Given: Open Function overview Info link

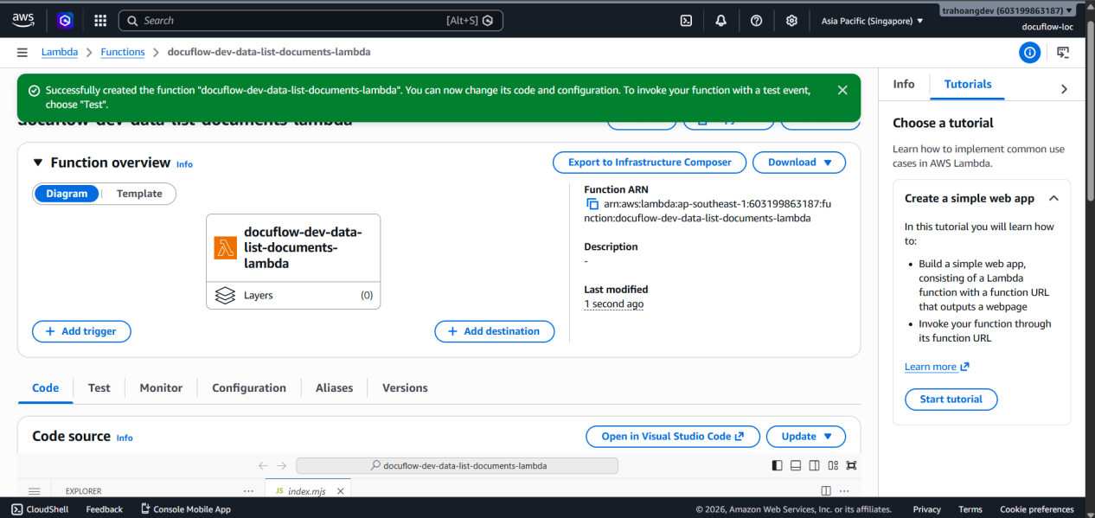Looking at the screenshot, I should pos(184,164).
